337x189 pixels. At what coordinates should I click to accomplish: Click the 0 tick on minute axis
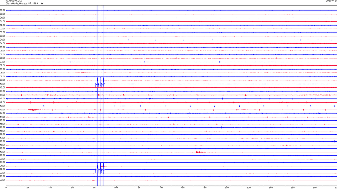coord(6,188)
